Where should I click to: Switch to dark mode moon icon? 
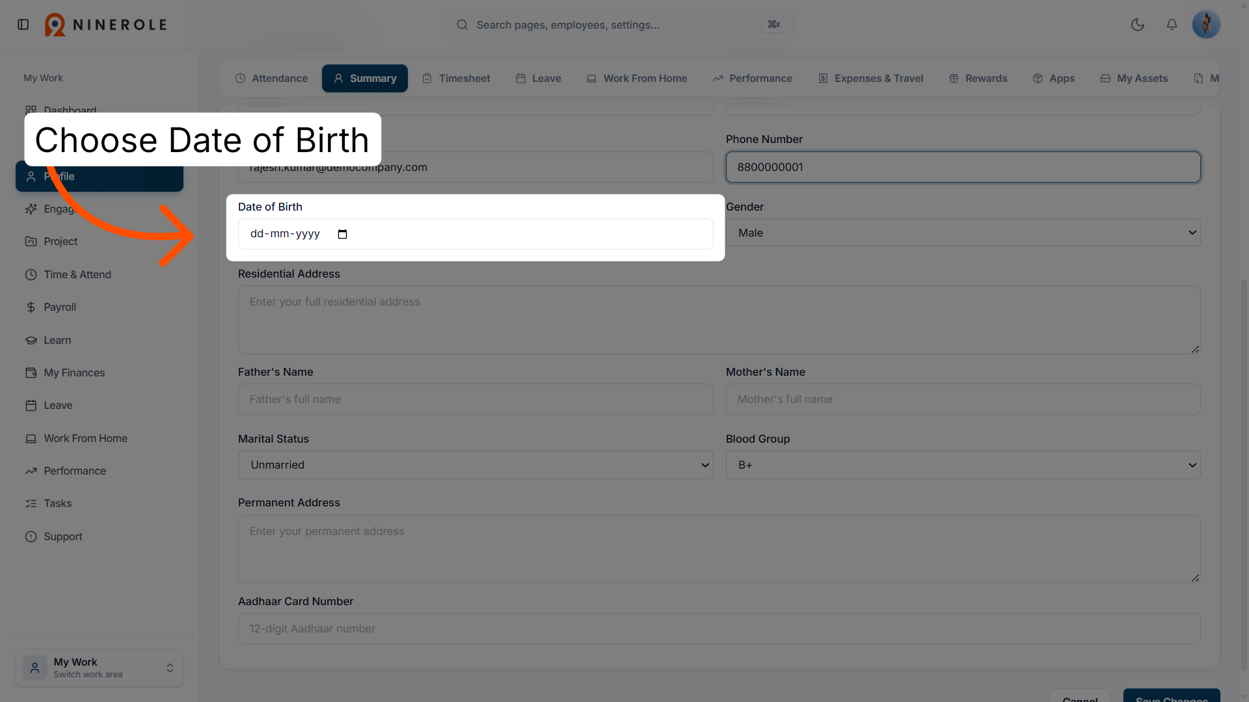pos(1138,25)
